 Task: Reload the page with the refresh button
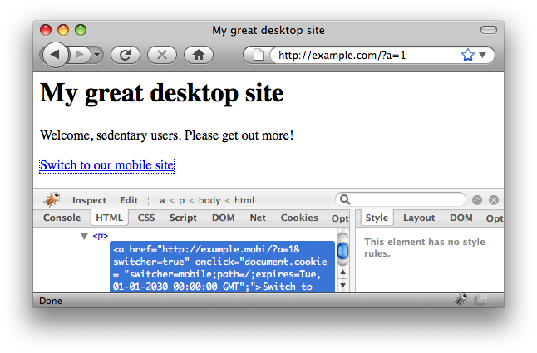126,55
